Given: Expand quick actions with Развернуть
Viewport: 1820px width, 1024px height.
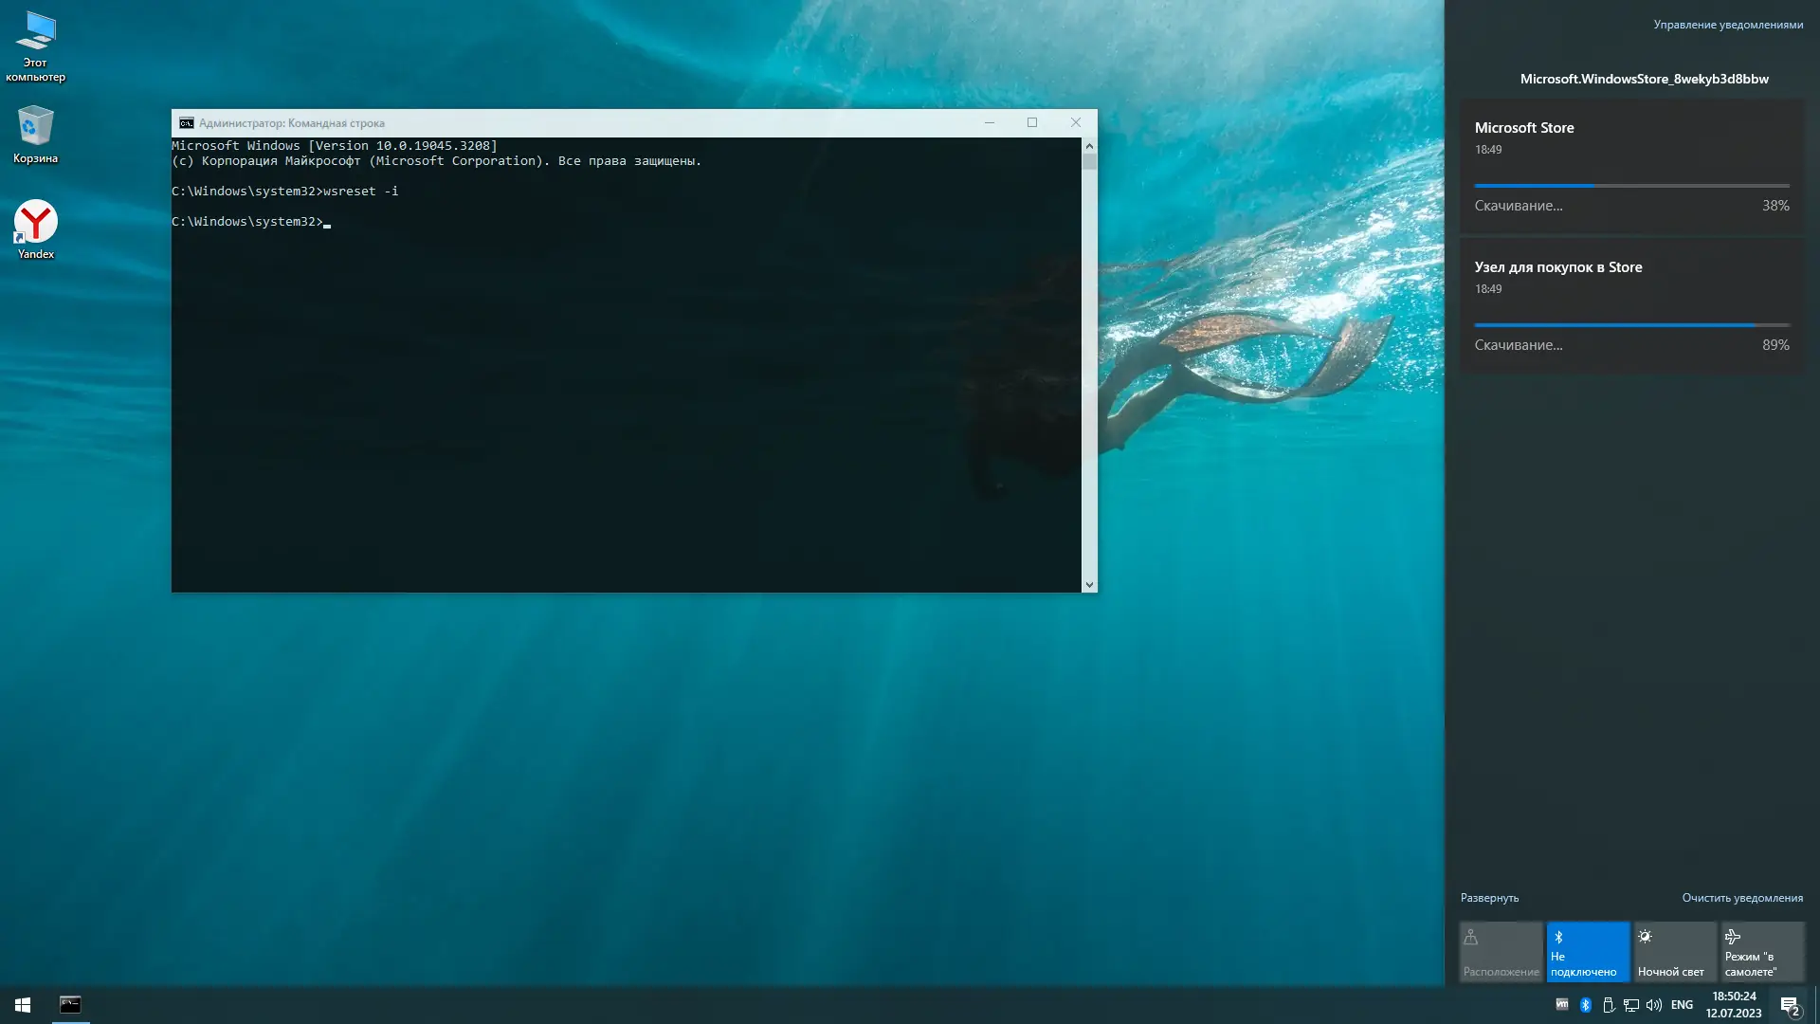Looking at the screenshot, I should coord(1489,898).
